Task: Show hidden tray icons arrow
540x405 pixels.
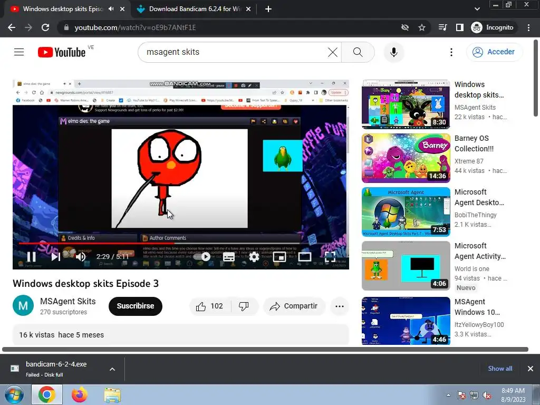Action: click(x=448, y=395)
